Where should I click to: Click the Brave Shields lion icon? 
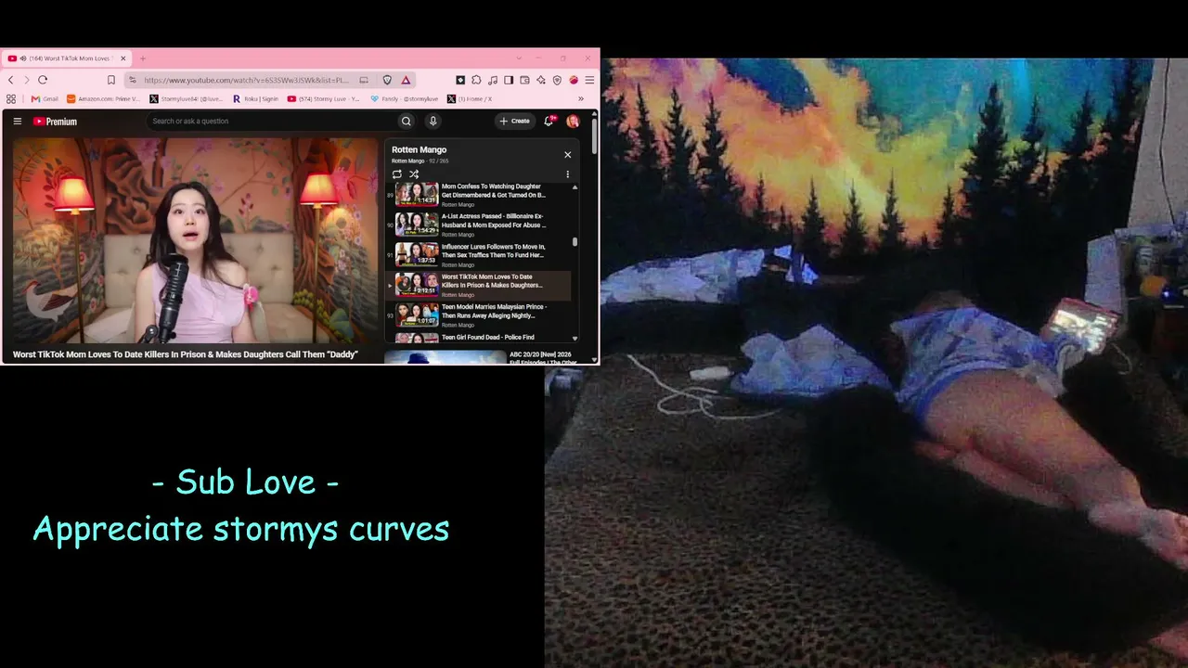(387, 80)
